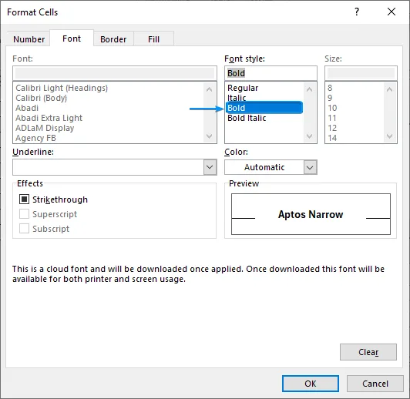Screen dimensions: 410x399
Task: Select font size 10
Action: (332, 108)
